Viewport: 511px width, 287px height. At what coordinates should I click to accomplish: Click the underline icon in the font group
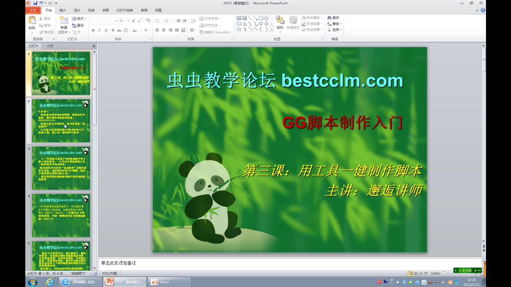tap(106, 30)
